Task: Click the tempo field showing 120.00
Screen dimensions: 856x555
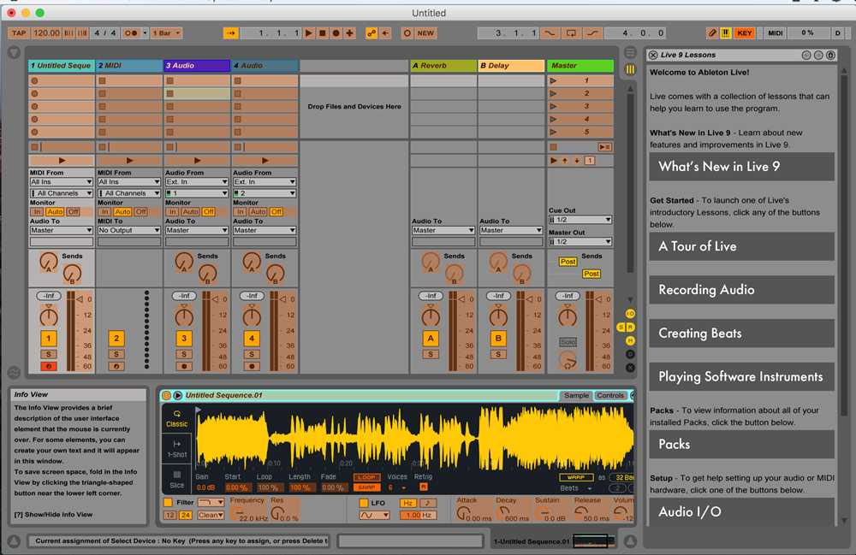Action: click(47, 33)
